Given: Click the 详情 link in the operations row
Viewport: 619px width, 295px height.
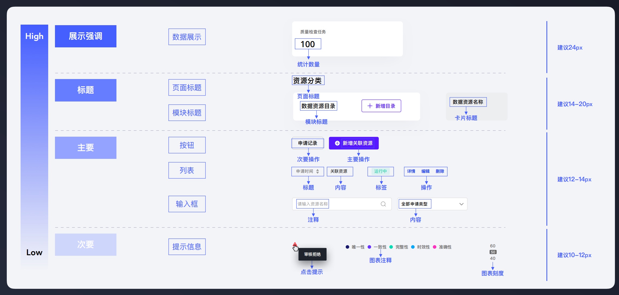Looking at the screenshot, I should (x=411, y=171).
